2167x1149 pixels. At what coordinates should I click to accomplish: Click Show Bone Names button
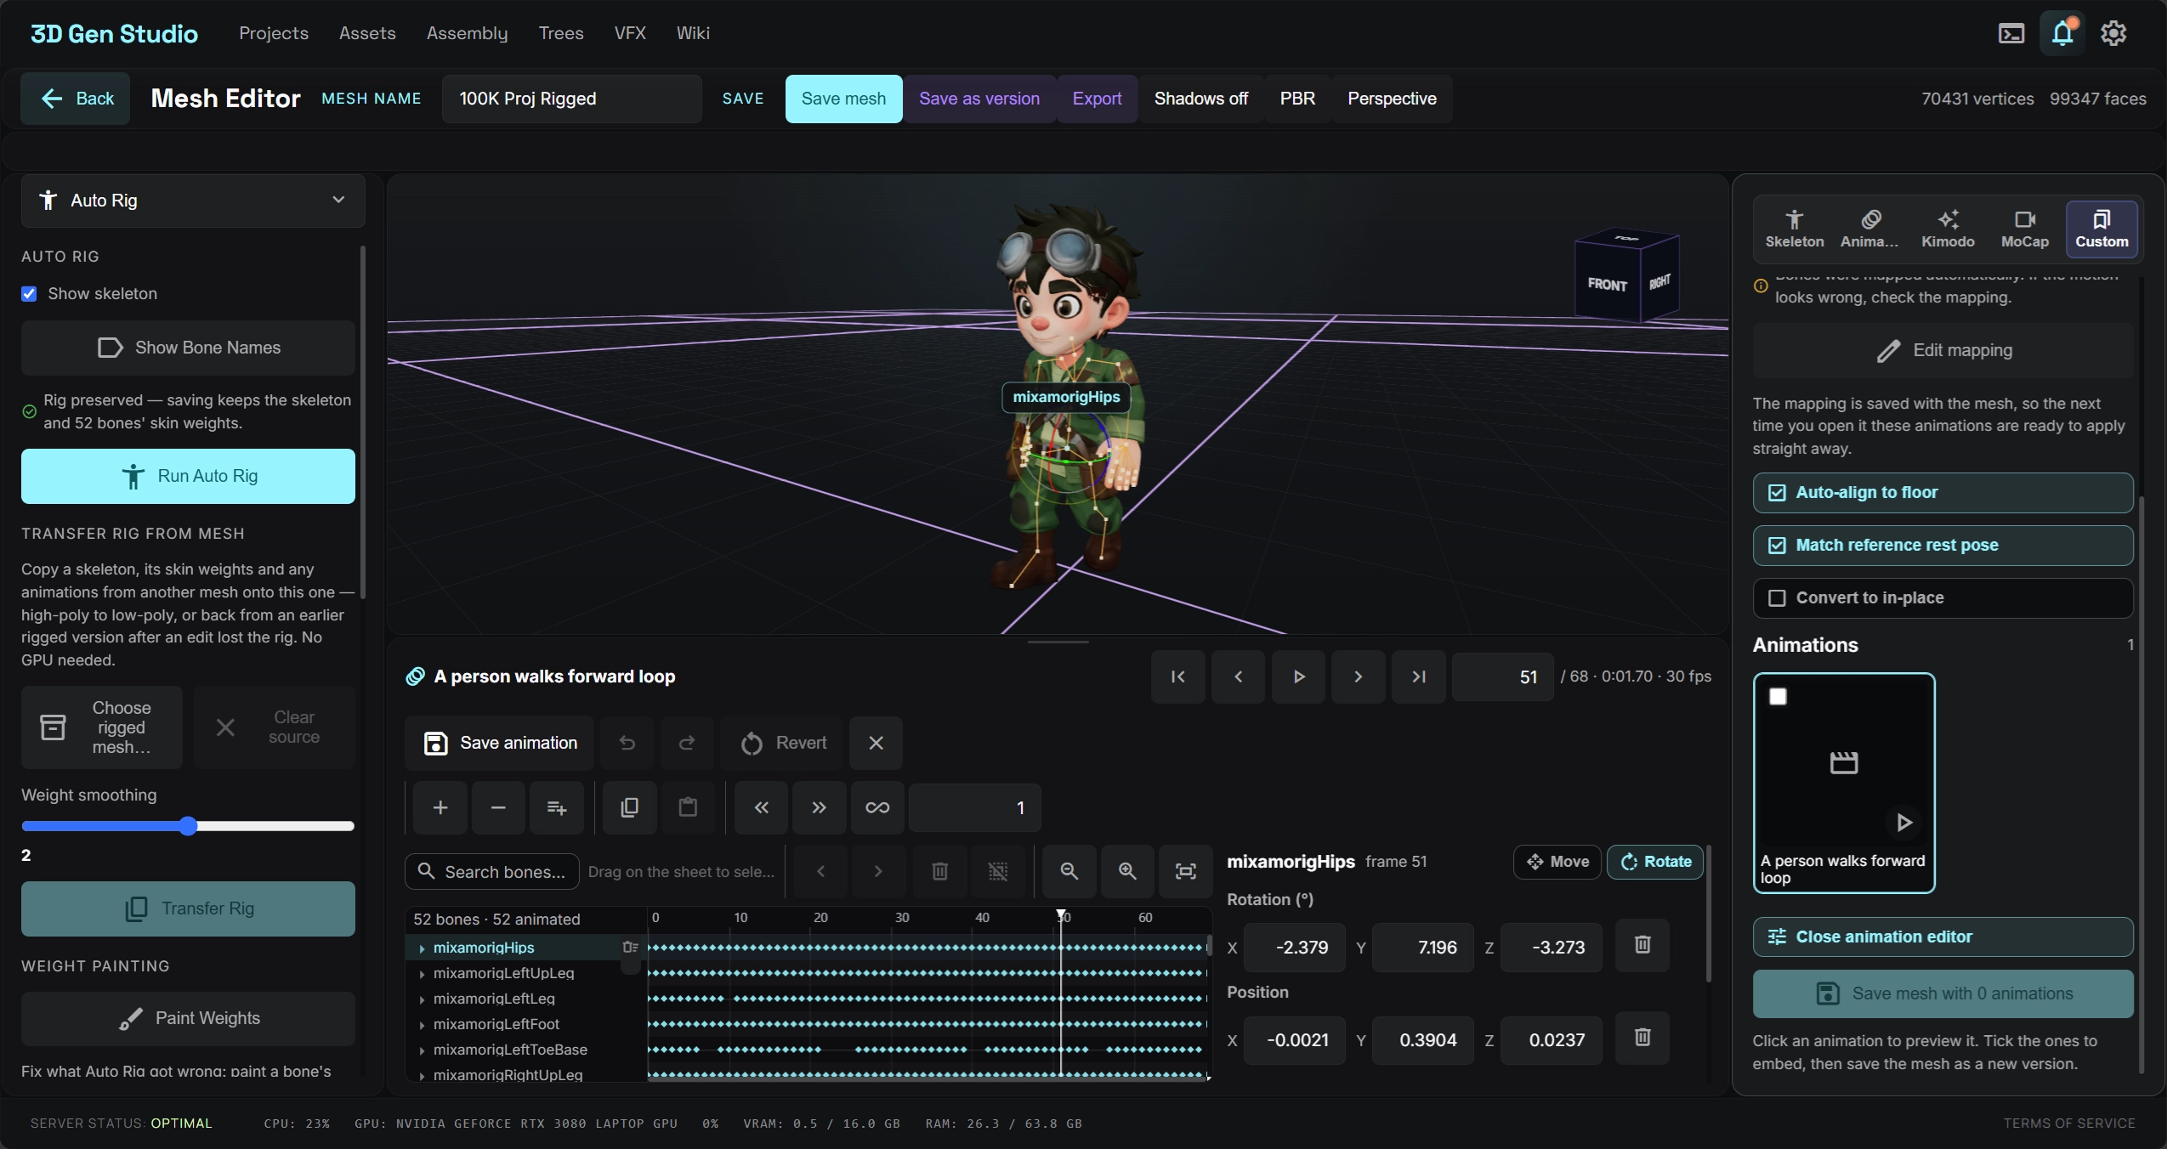click(x=188, y=348)
